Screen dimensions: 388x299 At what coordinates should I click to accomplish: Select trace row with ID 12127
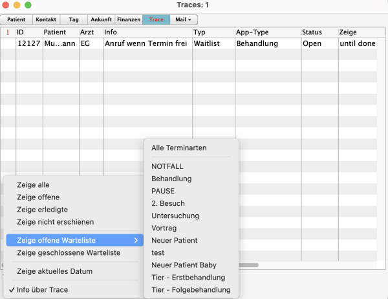28,43
